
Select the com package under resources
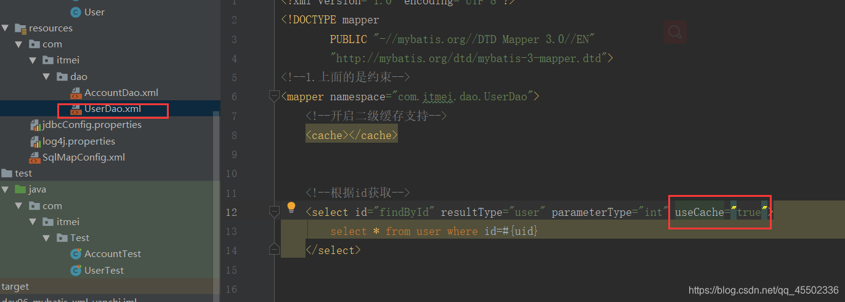pos(52,44)
